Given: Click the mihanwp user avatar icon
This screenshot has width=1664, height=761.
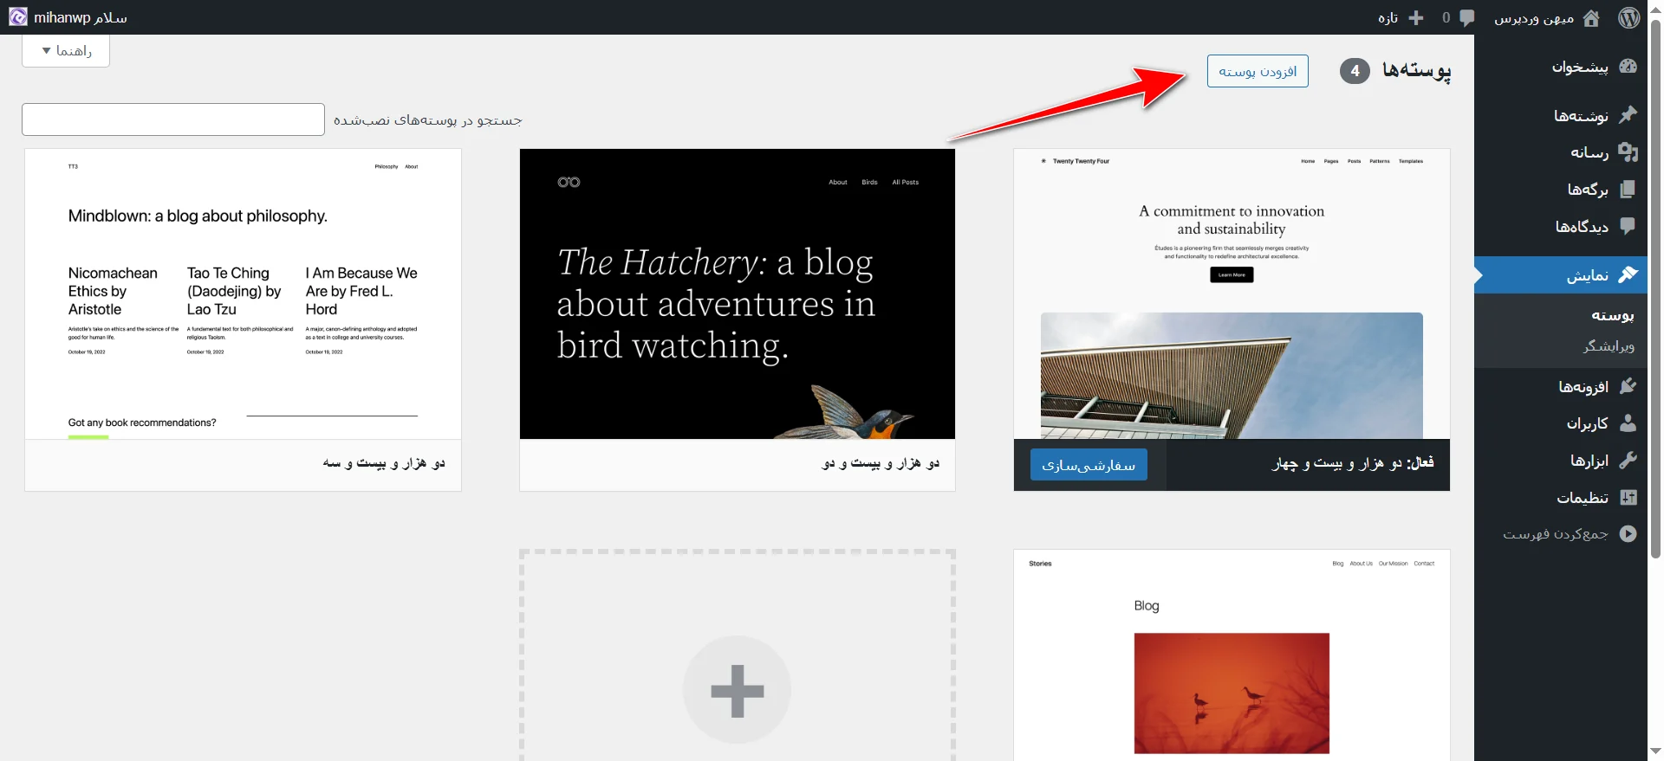Looking at the screenshot, I should (x=18, y=17).
